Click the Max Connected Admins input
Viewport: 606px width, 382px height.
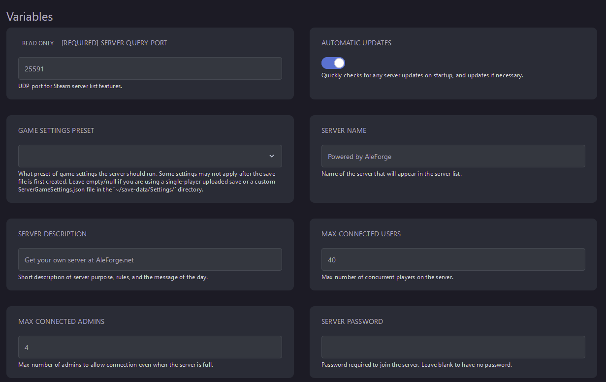tap(150, 347)
